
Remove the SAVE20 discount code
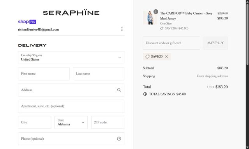pos(166,57)
